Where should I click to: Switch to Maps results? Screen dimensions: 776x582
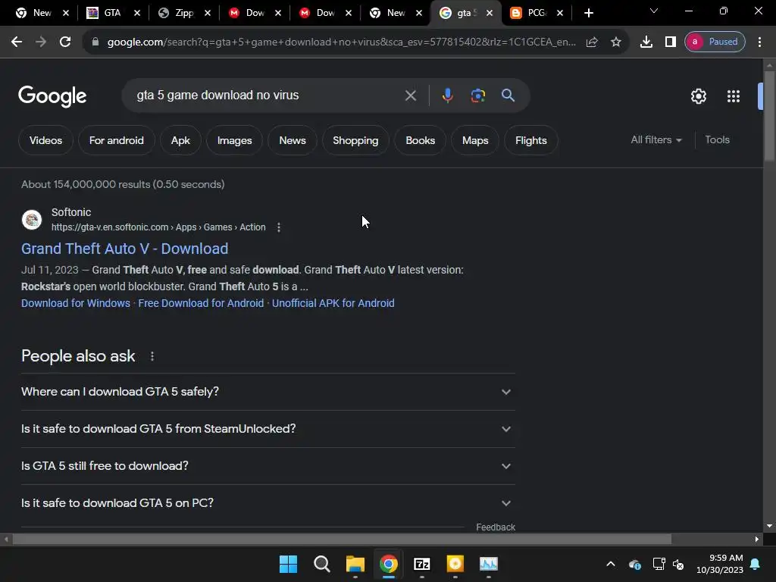click(475, 140)
